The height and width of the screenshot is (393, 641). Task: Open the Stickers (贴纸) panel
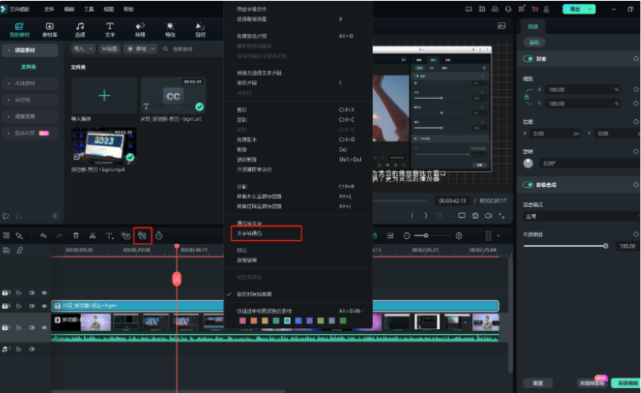pos(200,27)
